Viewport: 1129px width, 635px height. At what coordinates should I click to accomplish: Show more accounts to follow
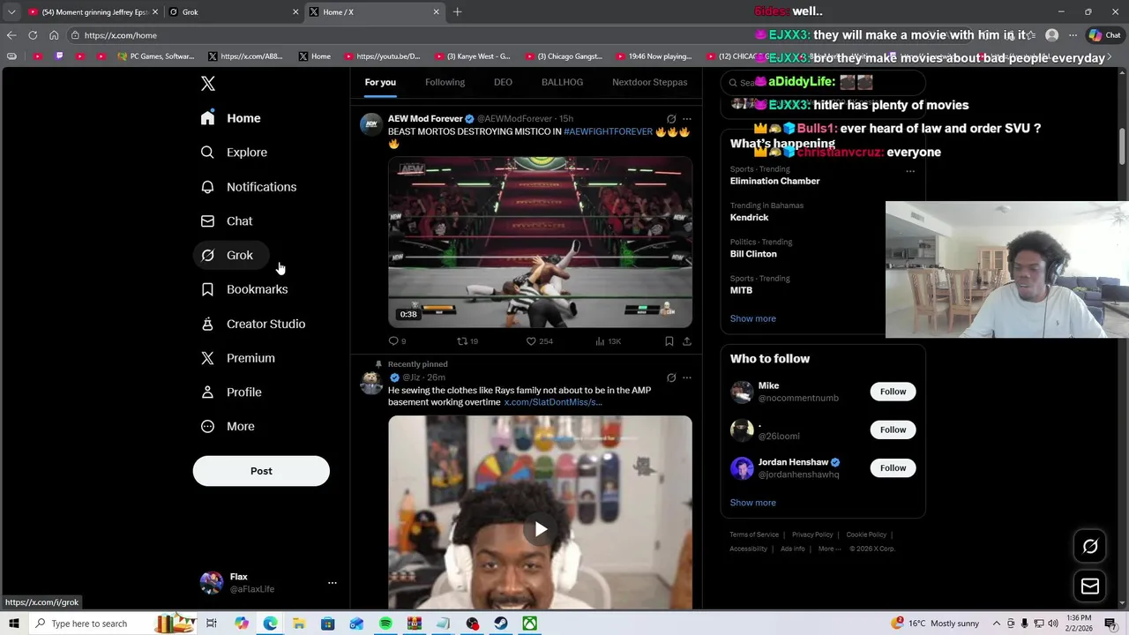pyautogui.click(x=752, y=503)
